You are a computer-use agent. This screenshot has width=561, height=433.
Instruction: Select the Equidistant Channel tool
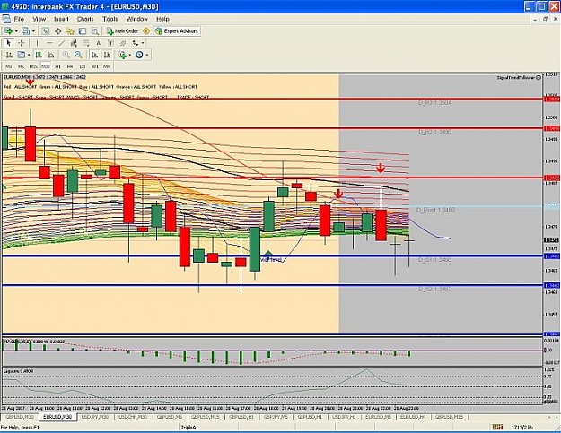(x=74, y=43)
